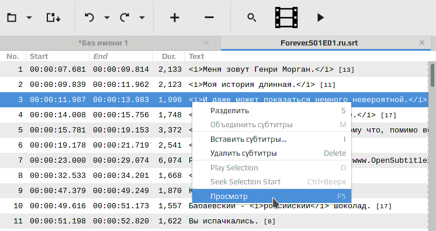The width and height of the screenshot is (436, 231).
Task: Click the End column header
Action: click(120, 57)
